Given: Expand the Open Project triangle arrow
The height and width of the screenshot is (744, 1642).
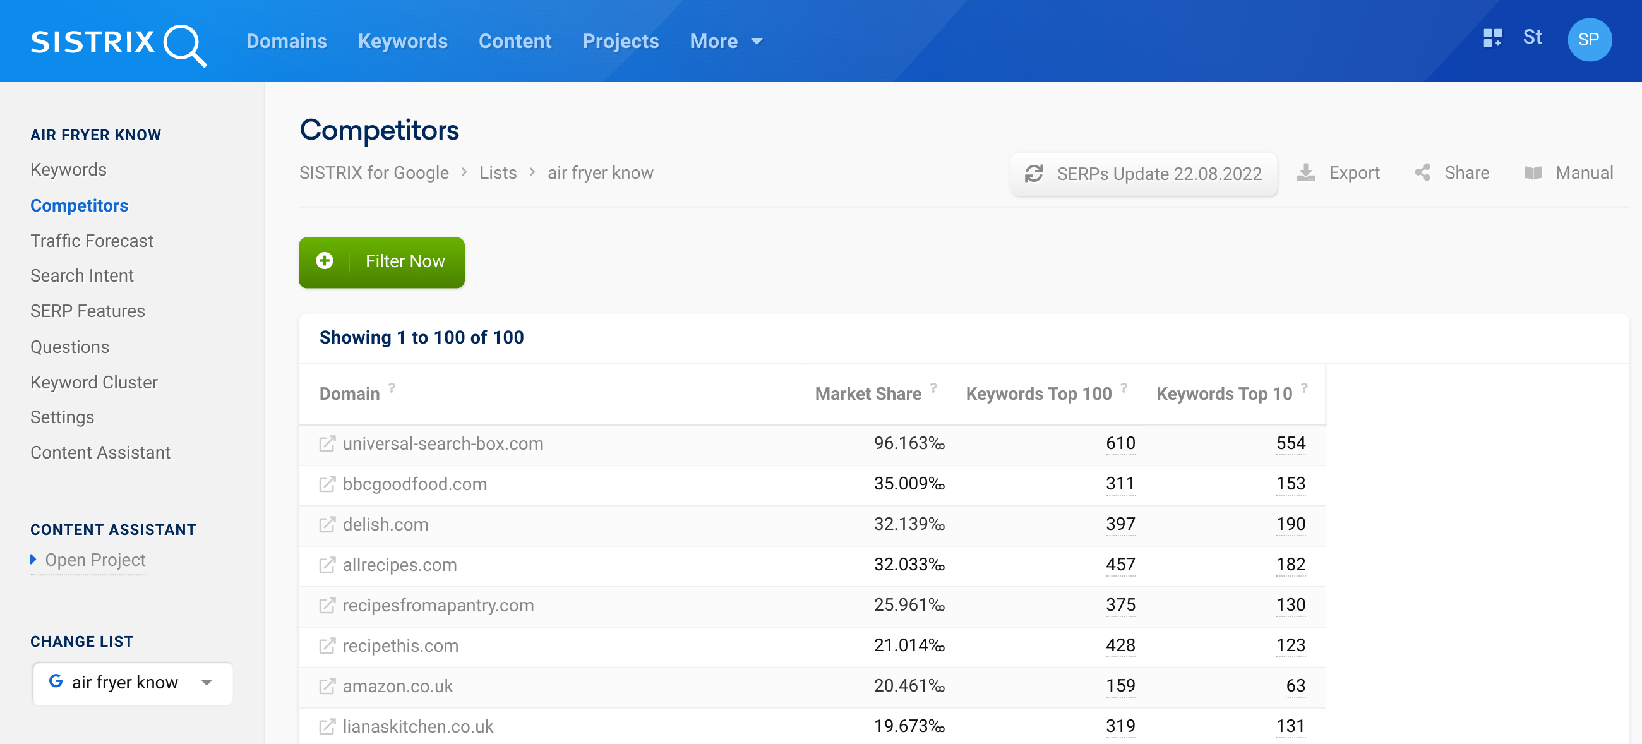Looking at the screenshot, I should tap(33, 560).
